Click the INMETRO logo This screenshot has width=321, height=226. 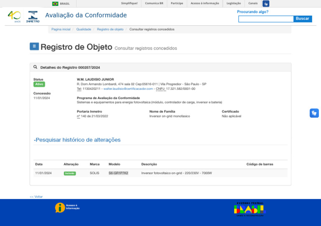pos(33,17)
